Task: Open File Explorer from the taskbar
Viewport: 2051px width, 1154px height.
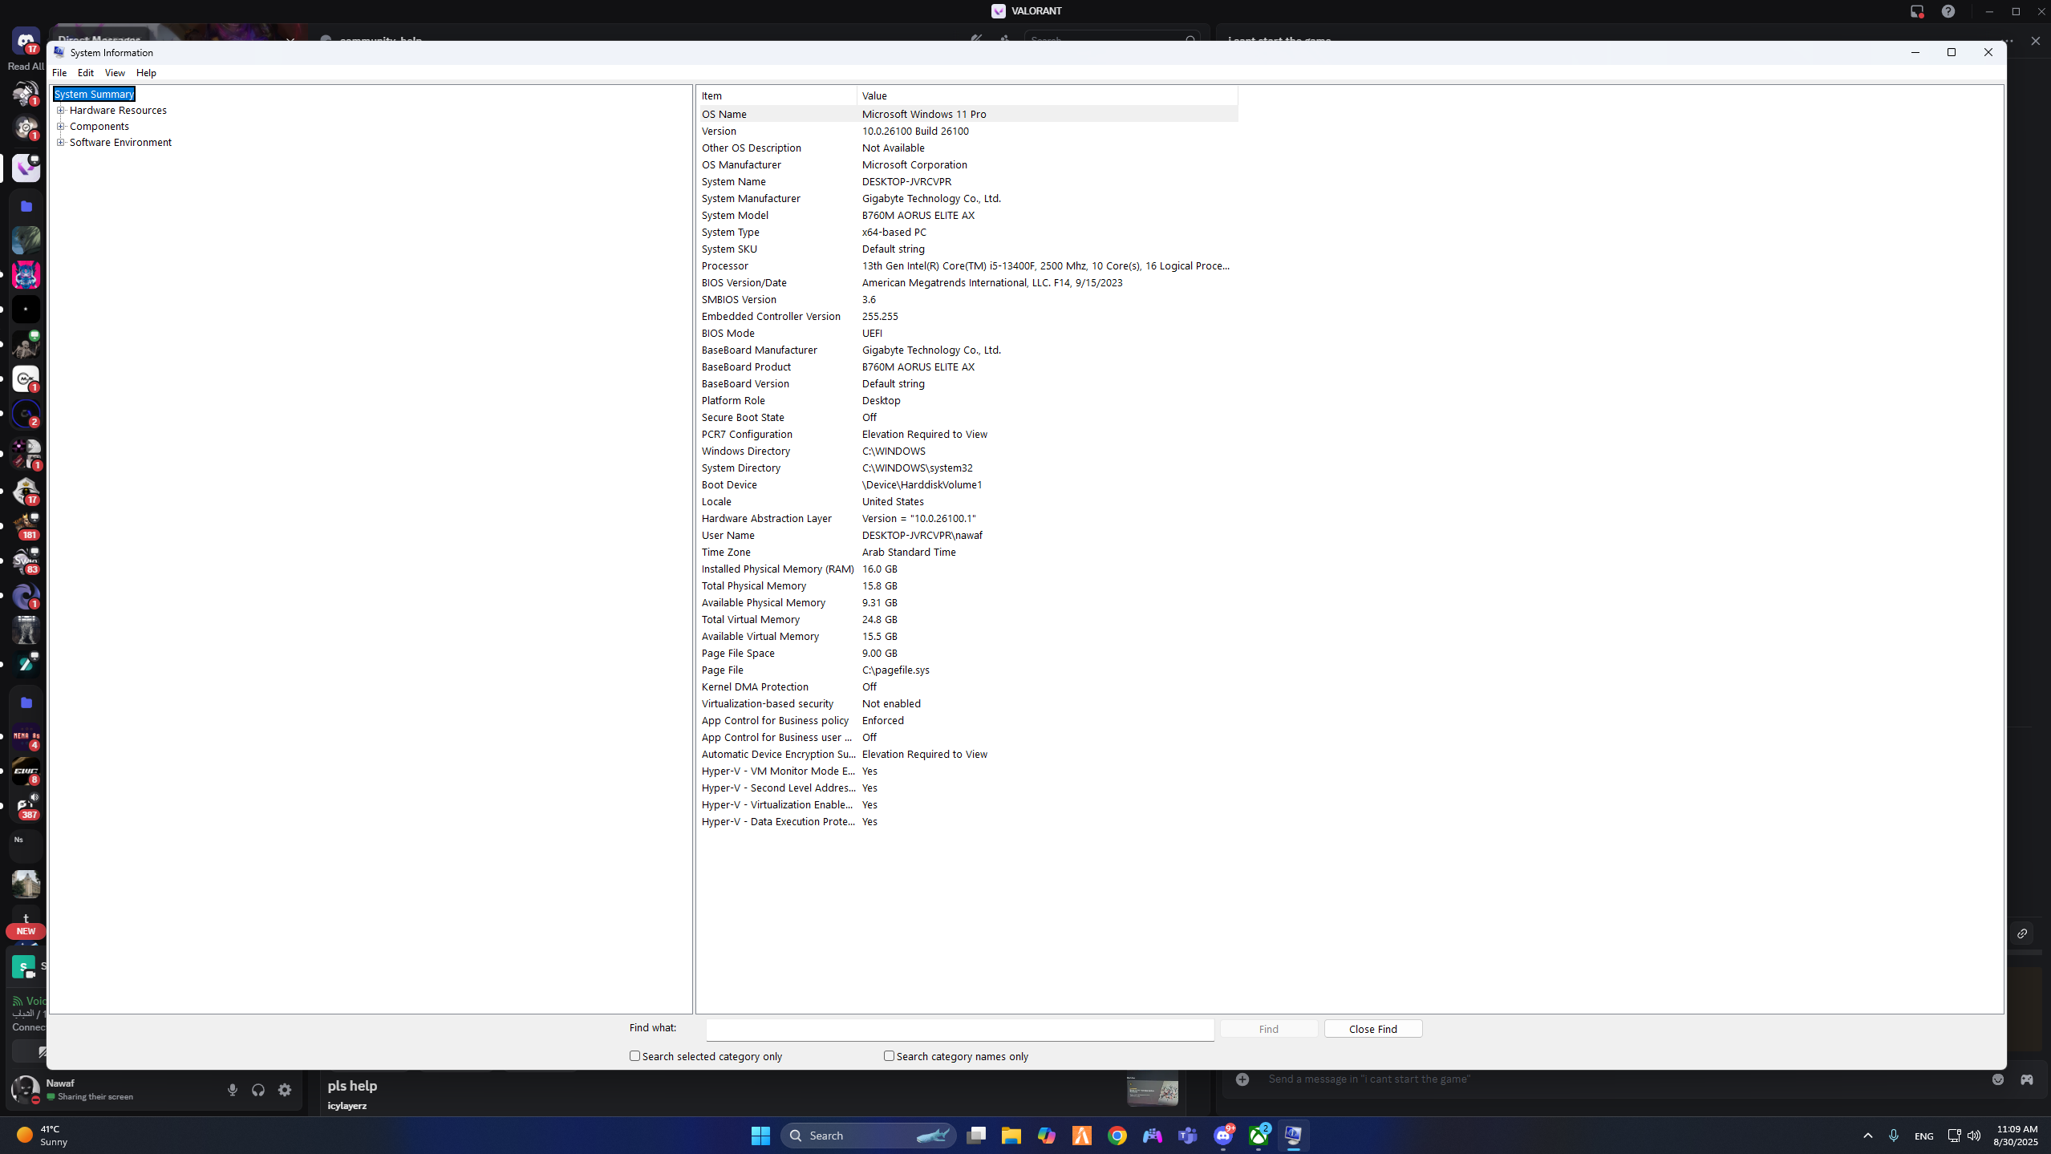Action: (x=1011, y=1136)
